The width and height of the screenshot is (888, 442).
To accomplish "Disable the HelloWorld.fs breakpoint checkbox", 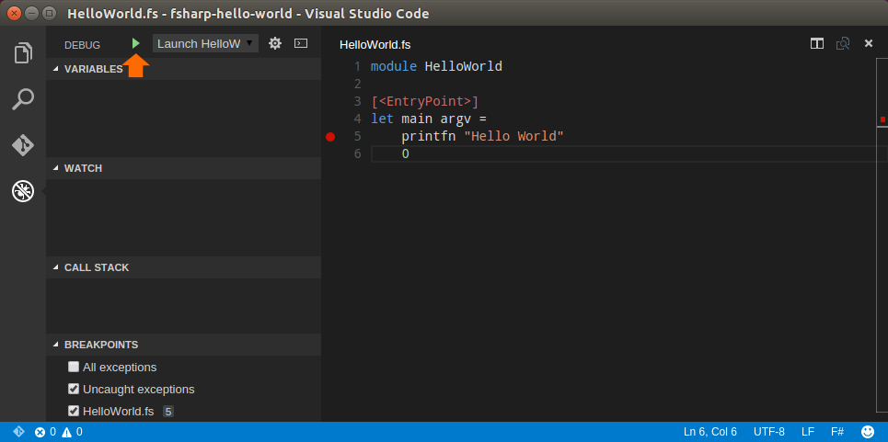I will [x=74, y=411].
